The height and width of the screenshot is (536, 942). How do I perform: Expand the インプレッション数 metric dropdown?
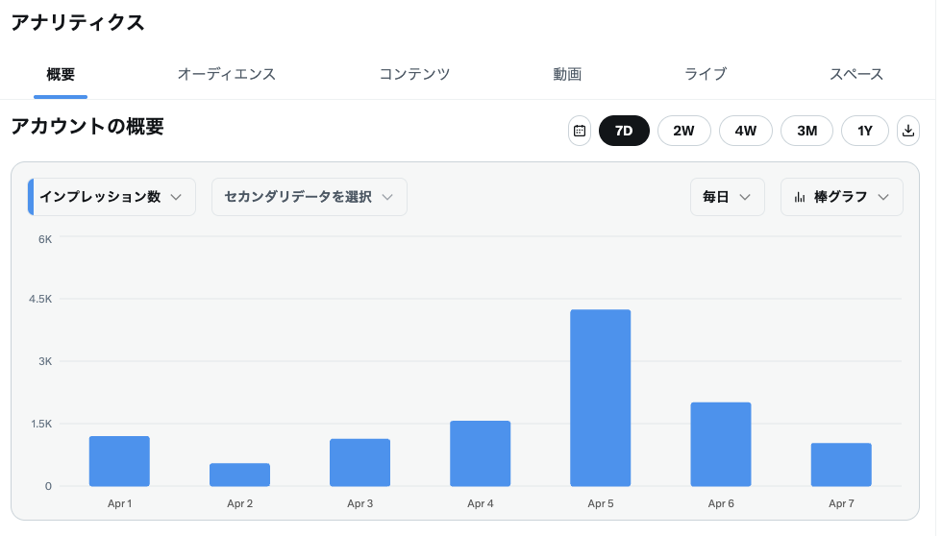pyautogui.click(x=112, y=197)
